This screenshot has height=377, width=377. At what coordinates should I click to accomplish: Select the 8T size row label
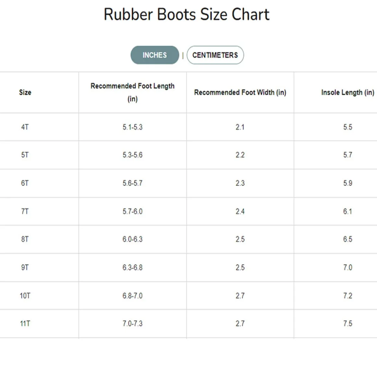(25, 240)
